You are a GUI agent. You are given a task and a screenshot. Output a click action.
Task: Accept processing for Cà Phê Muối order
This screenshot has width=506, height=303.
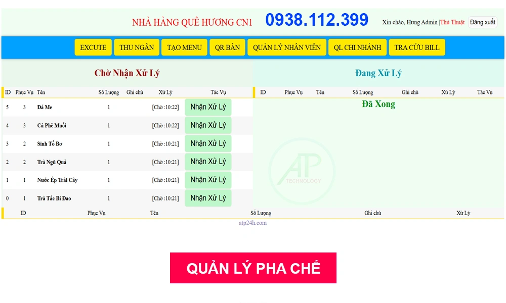click(208, 125)
